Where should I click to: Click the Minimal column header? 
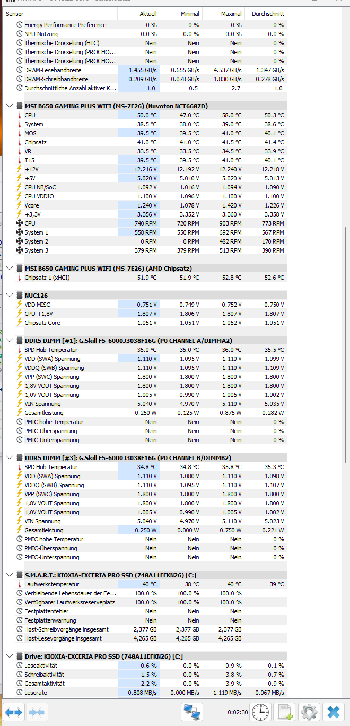[x=181, y=14]
